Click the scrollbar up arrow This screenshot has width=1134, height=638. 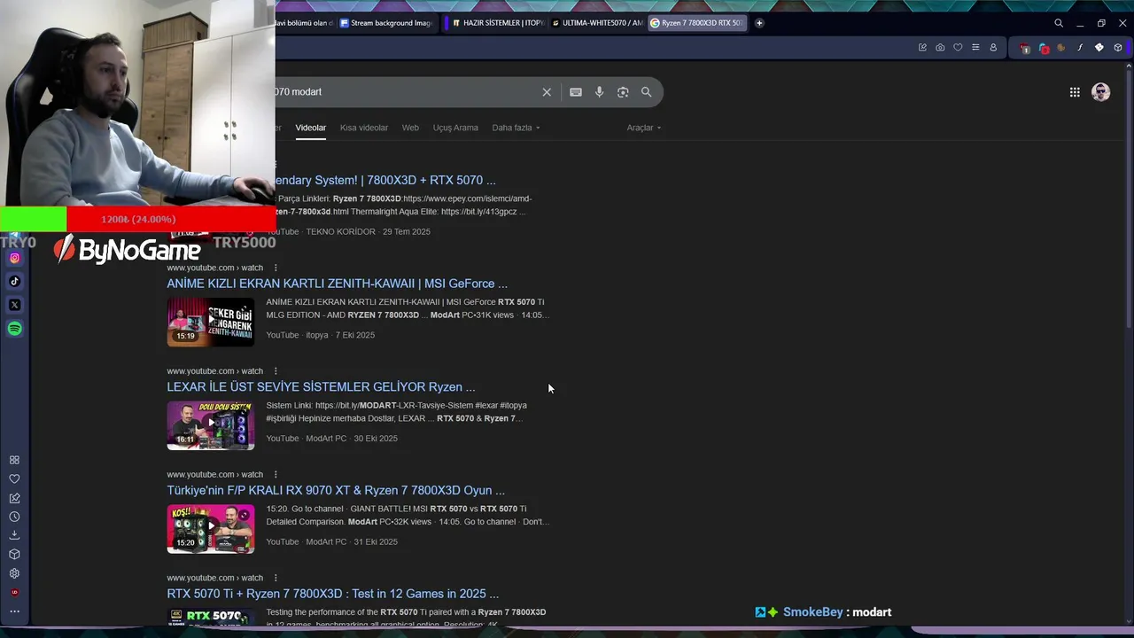pos(1129,66)
